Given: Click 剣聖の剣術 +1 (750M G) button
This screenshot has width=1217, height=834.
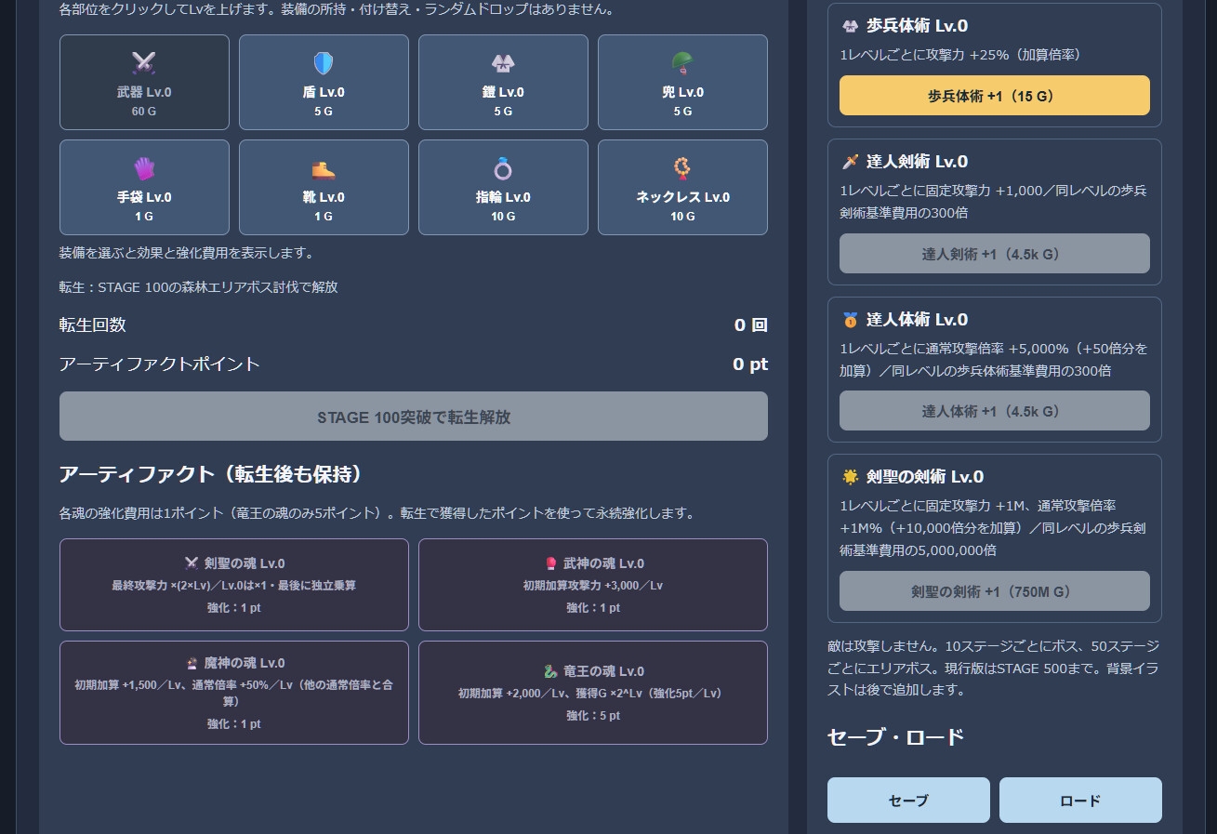Looking at the screenshot, I should point(995,591).
